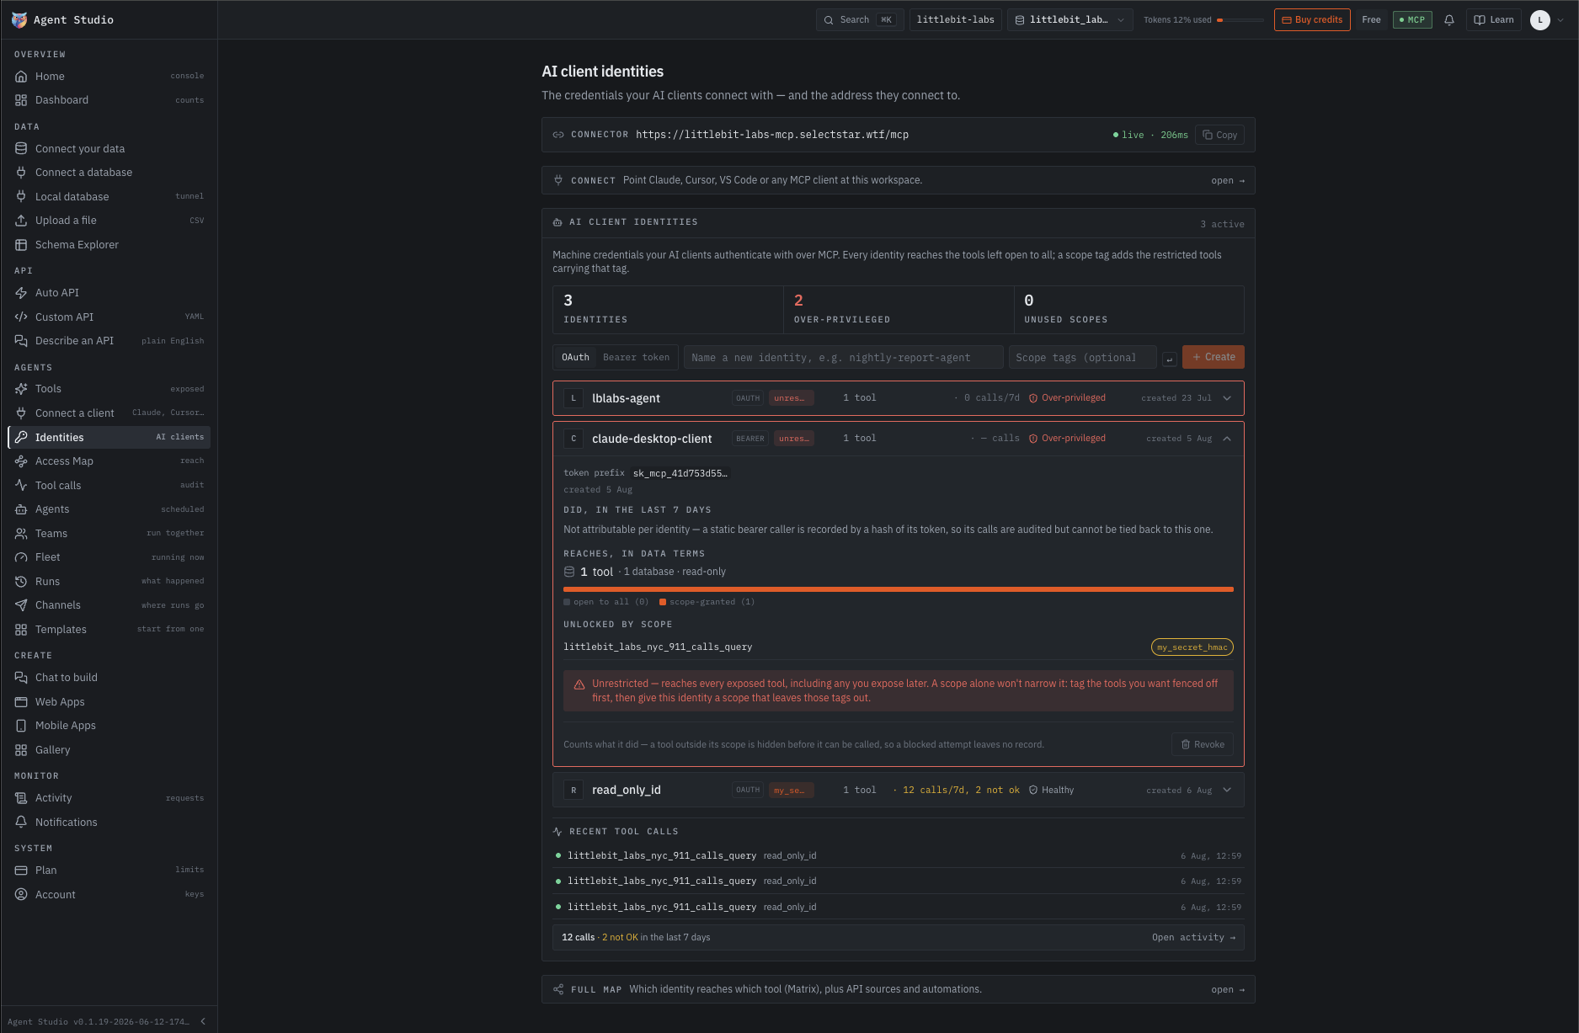Image resolution: width=1579 pixels, height=1033 pixels.
Task: Open the account dropdown chevron beside avatar
Action: coord(1560,20)
